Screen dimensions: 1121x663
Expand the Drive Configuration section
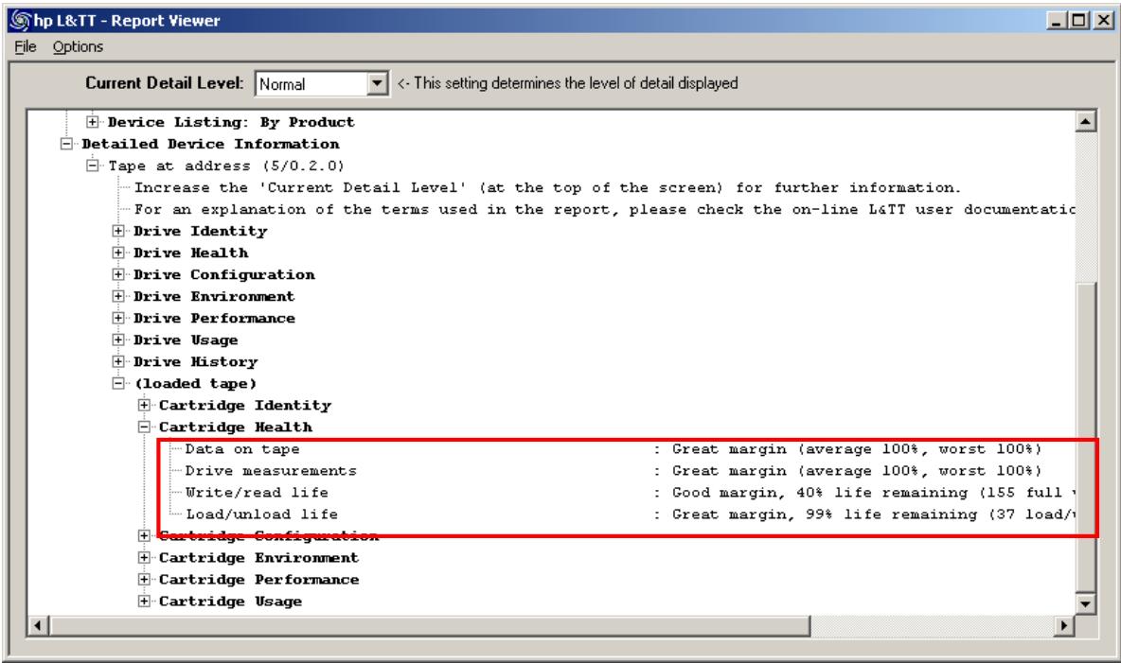point(118,274)
